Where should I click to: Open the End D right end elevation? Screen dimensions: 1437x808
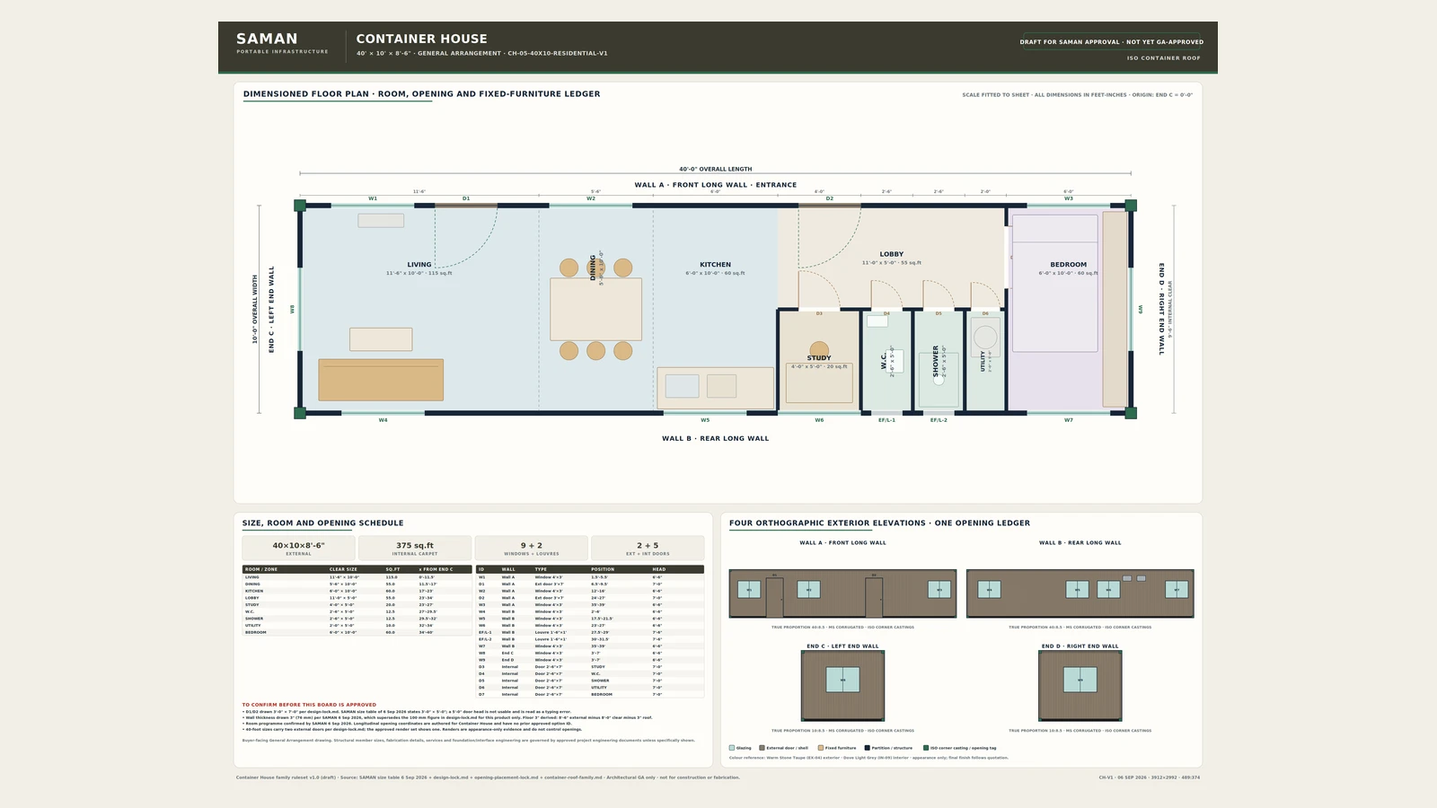click(1080, 685)
